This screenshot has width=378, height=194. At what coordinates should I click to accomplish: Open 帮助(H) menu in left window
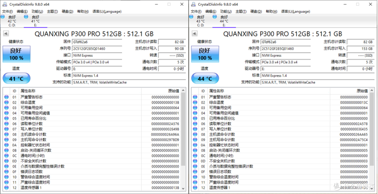pos(83,11)
